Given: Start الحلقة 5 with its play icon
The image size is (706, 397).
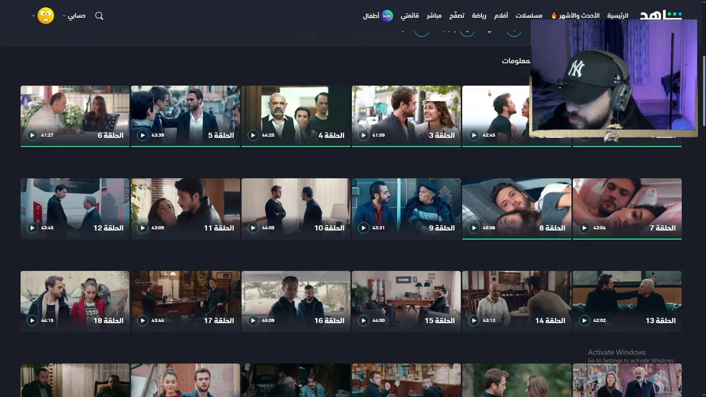Looking at the screenshot, I should (x=143, y=135).
